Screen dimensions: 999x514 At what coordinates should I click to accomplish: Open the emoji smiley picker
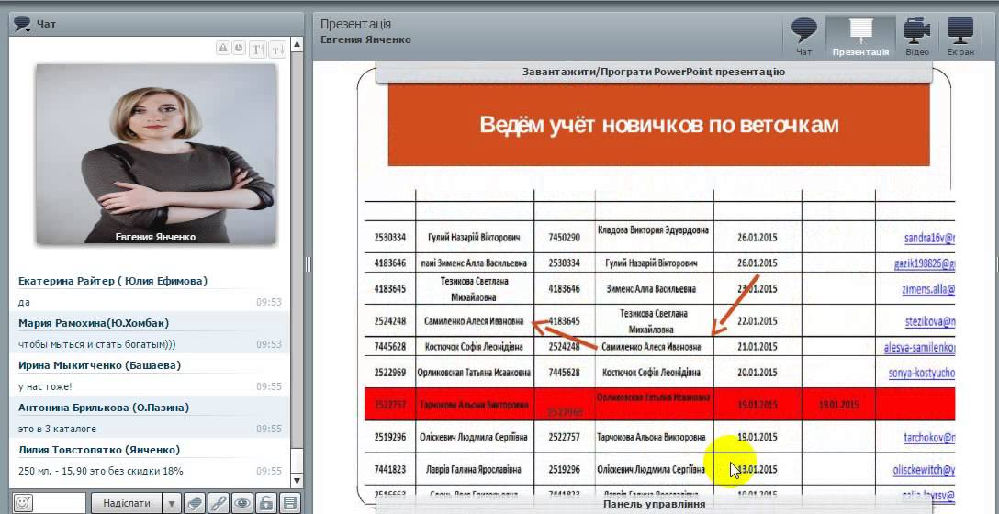[22, 503]
